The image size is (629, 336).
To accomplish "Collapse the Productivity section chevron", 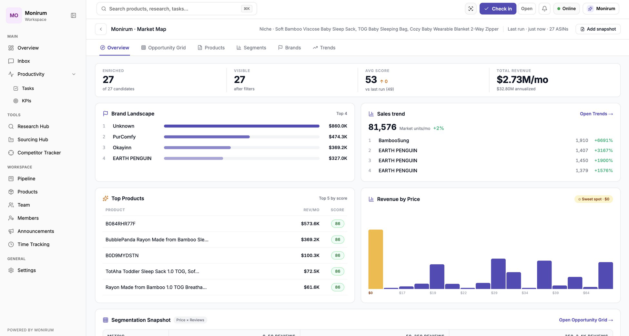I will 74,74.
